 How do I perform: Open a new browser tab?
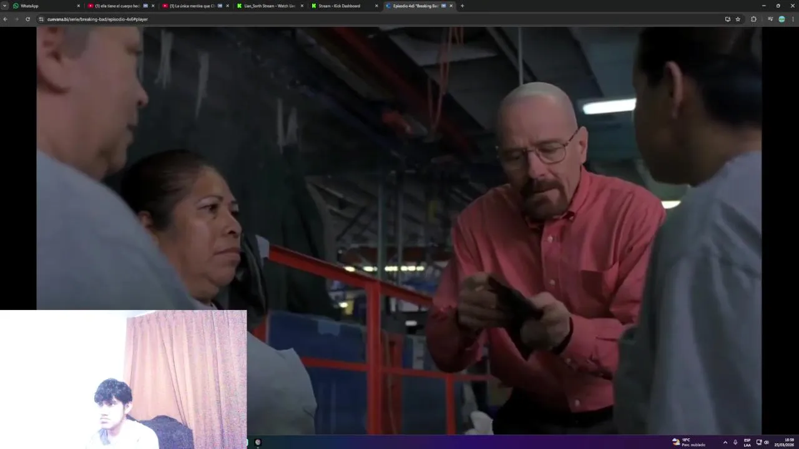462,6
